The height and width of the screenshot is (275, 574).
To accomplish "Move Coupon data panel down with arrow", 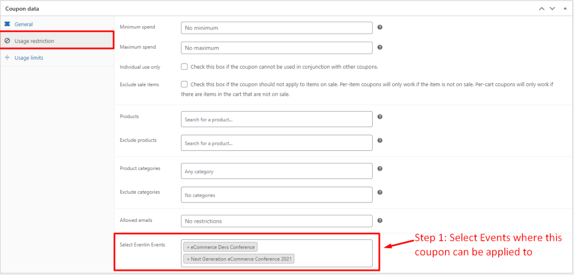I will (552, 8).
